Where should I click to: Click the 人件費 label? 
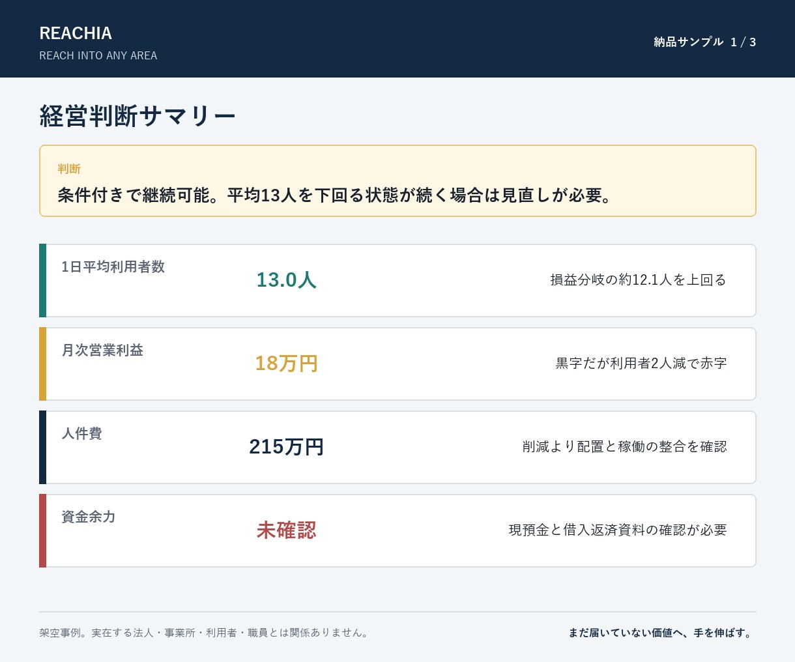point(81,434)
